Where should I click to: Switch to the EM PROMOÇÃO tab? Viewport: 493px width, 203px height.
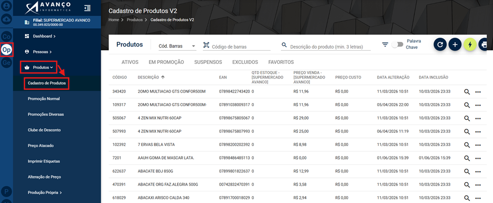pos(166,62)
